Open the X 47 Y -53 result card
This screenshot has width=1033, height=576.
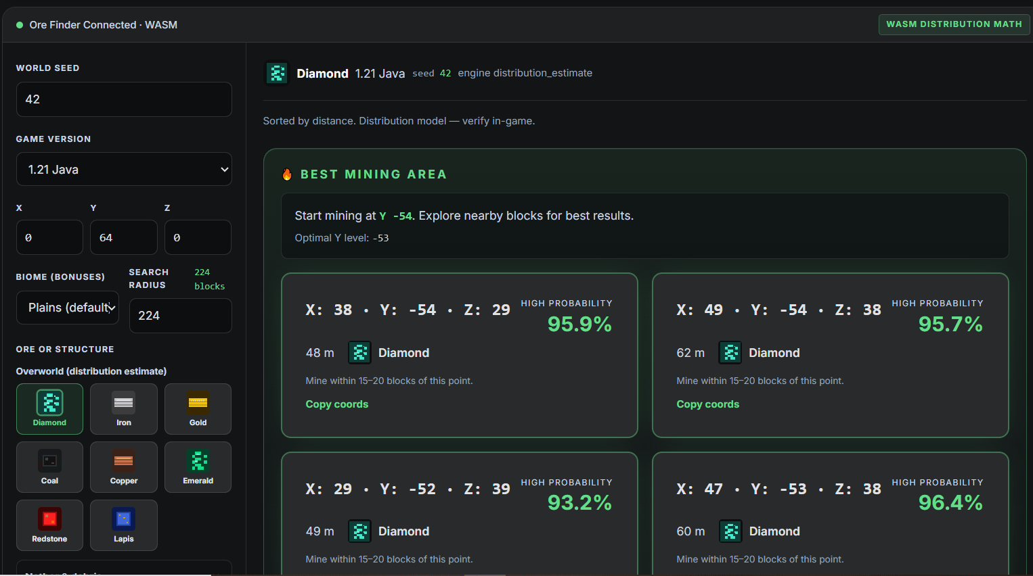[x=831, y=514]
